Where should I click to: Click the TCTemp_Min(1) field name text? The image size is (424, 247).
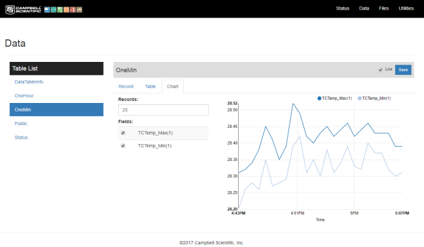point(155,146)
